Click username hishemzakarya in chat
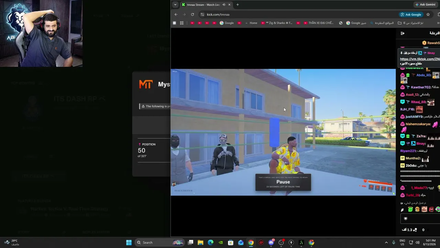This screenshot has width=440, height=248. point(418,124)
